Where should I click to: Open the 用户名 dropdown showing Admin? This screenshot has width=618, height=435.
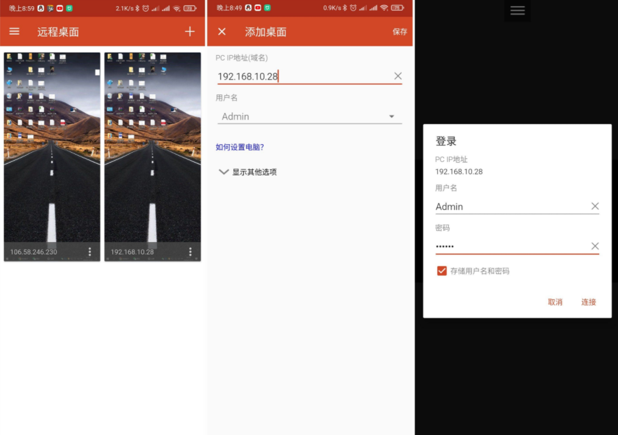click(x=391, y=116)
